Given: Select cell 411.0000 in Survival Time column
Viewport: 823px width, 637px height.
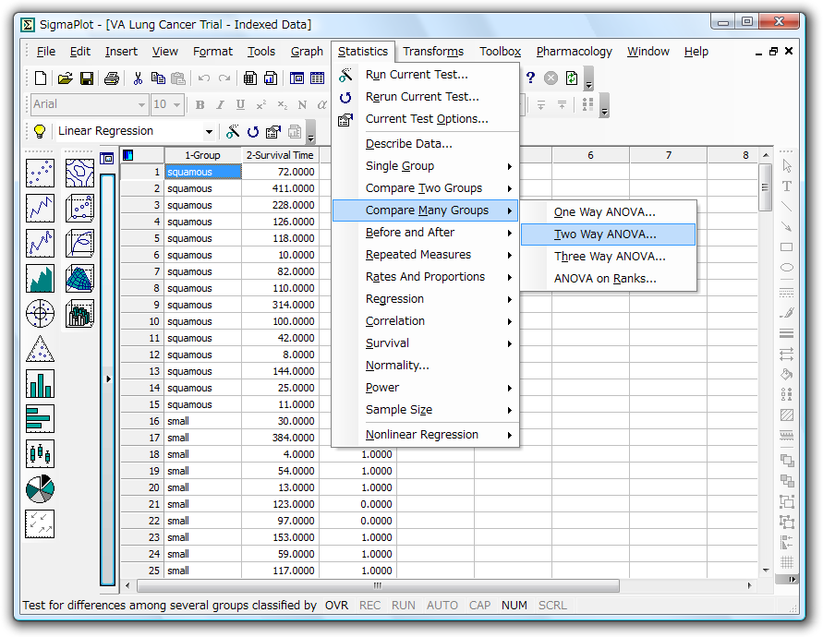Looking at the screenshot, I should click(280, 188).
